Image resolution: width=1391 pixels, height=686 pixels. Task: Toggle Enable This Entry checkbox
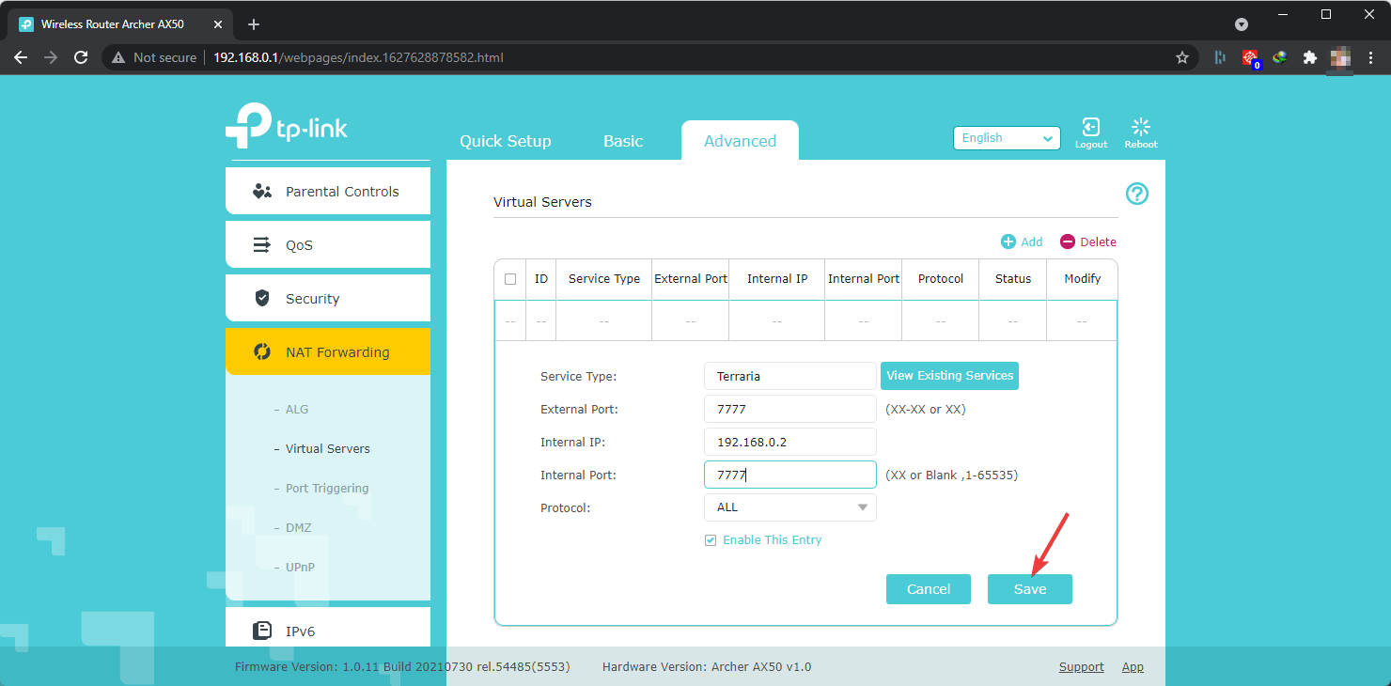(x=711, y=540)
